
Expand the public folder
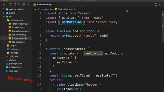(12, 13)
